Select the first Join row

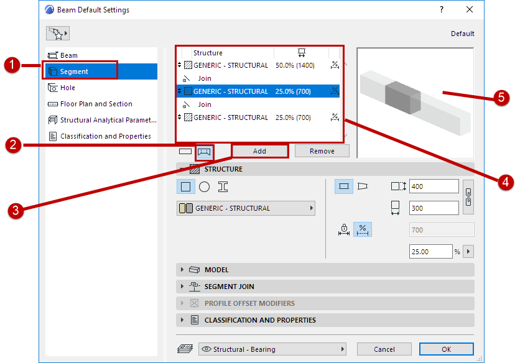258,78
